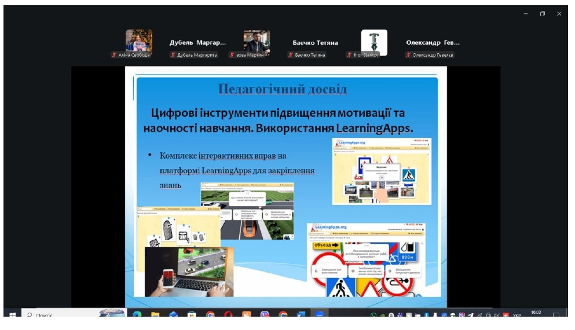The image size is (575, 330).
Task: Click the Аліна Свобода name label
Action: pyautogui.click(x=134, y=55)
